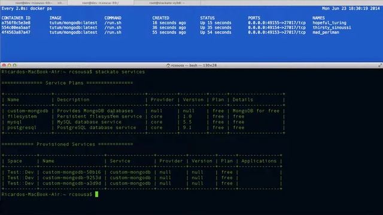
Task: Click the CREATED column header
Action: click(161, 18)
